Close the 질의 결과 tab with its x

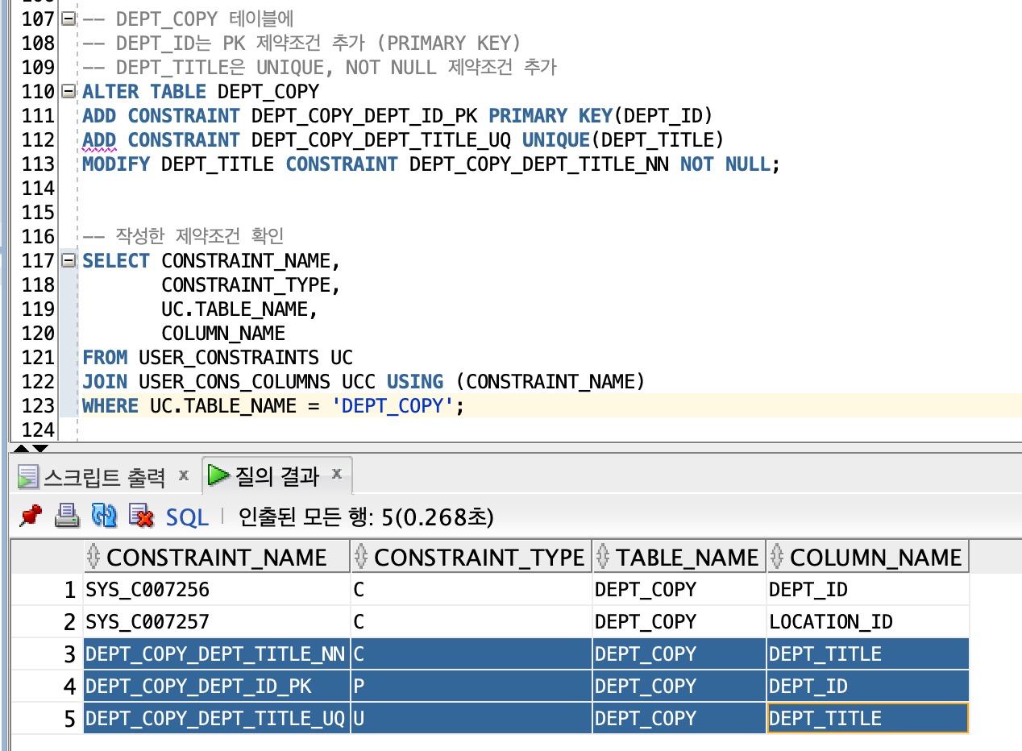337,473
